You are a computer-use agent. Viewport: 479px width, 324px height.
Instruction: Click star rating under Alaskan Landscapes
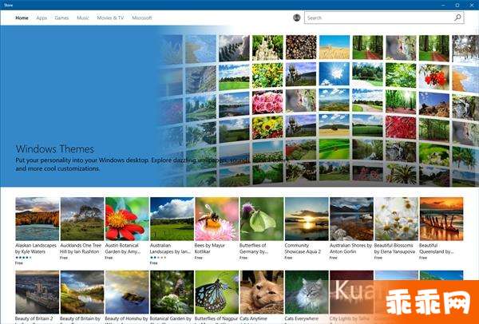(23, 258)
